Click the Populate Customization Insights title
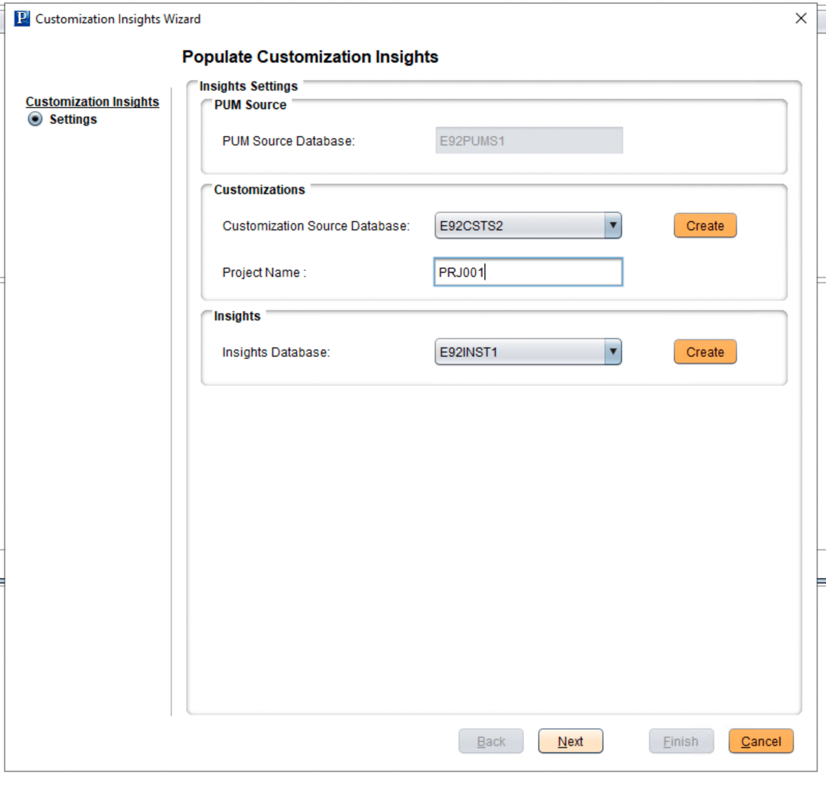The image size is (826, 790). [x=310, y=56]
